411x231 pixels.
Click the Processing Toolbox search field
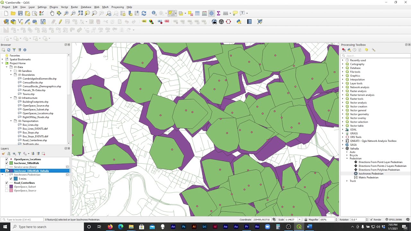coord(376,56)
